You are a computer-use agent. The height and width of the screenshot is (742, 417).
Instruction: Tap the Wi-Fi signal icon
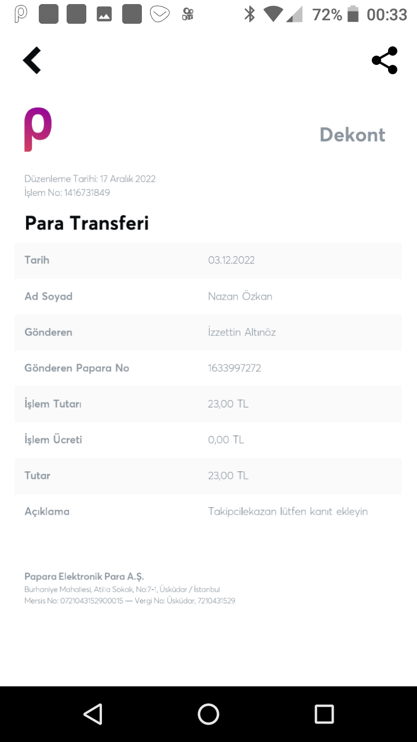click(x=273, y=14)
